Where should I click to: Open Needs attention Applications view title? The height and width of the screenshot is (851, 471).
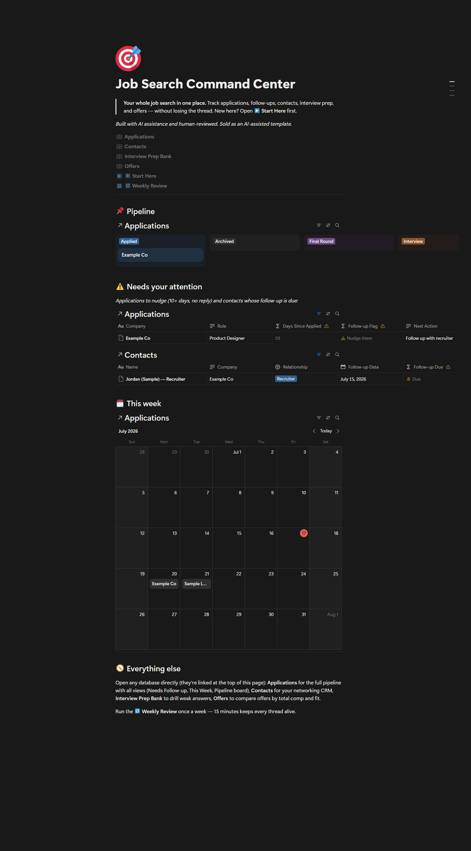pos(147,315)
